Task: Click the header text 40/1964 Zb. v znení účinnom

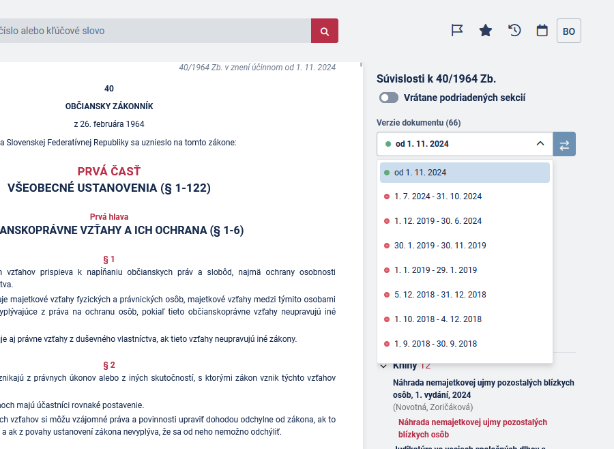Action: pos(257,68)
